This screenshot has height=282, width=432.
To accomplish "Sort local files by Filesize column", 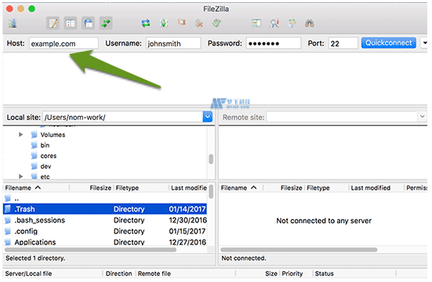I will pyautogui.click(x=91, y=188).
